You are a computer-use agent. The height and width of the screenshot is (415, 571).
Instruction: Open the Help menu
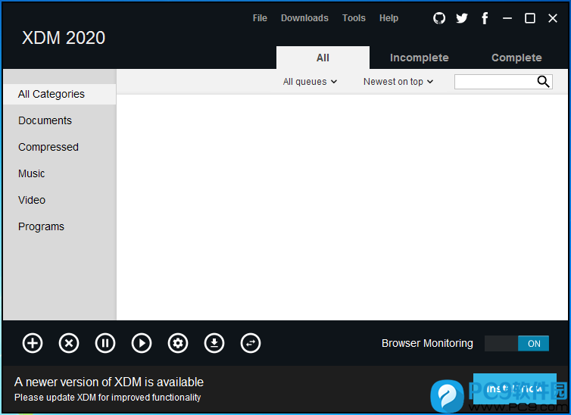[389, 18]
